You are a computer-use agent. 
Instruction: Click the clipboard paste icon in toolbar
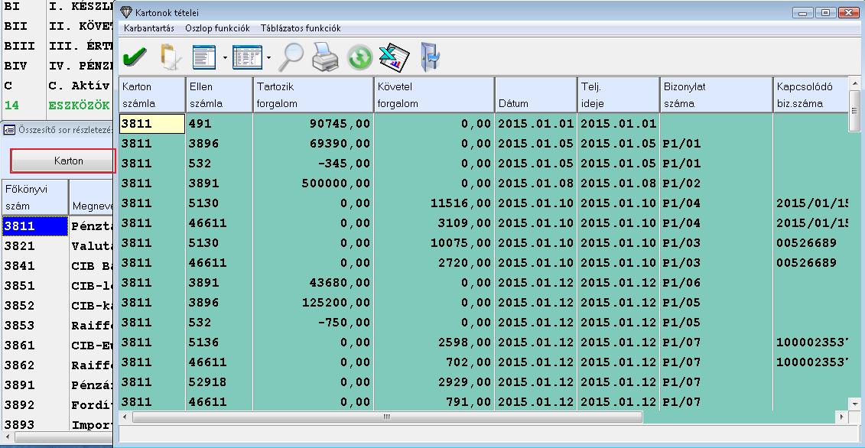click(168, 57)
